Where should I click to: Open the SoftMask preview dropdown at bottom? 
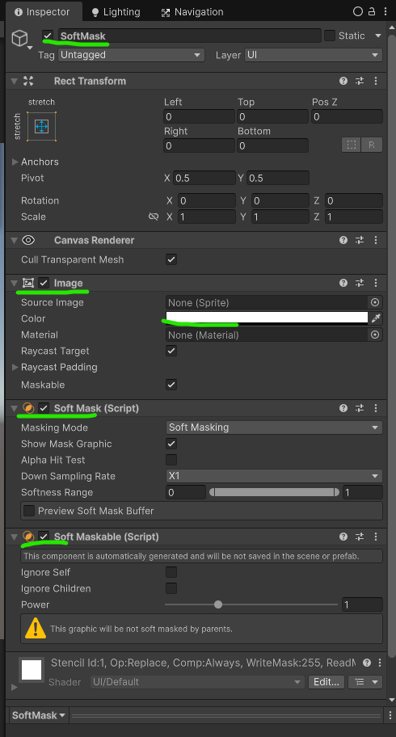click(39, 715)
